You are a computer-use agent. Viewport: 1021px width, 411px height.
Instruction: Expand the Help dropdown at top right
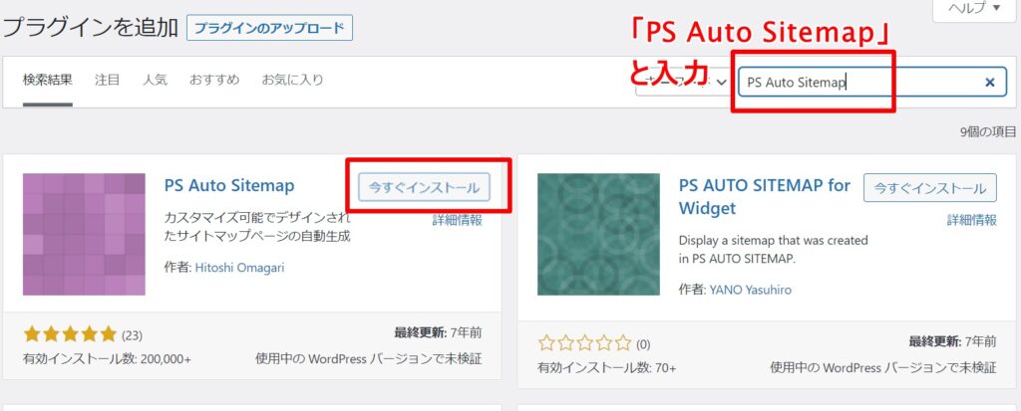[974, 9]
